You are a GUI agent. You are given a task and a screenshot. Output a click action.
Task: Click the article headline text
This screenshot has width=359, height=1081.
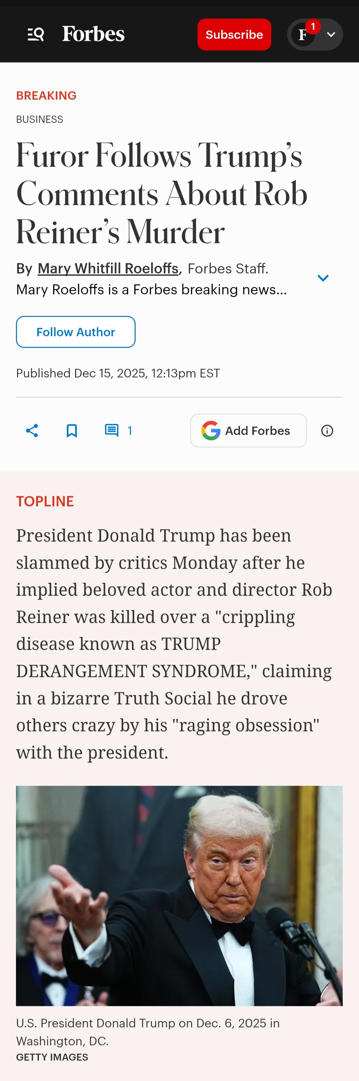click(162, 194)
